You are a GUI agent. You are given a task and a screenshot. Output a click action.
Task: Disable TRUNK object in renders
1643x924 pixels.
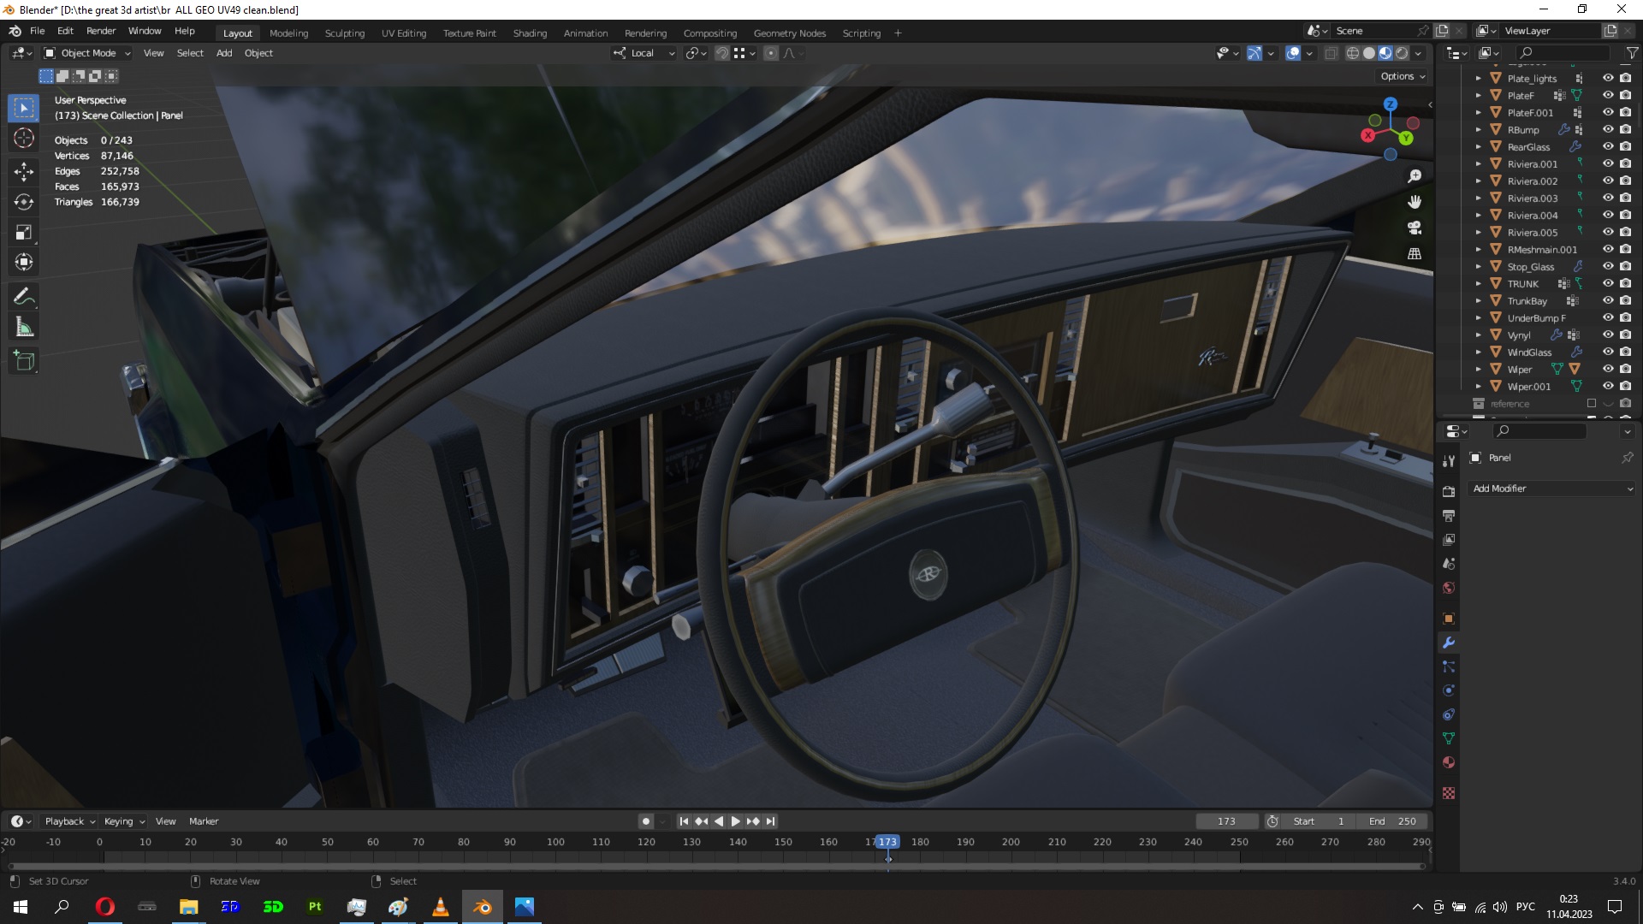click(1625, 283)
